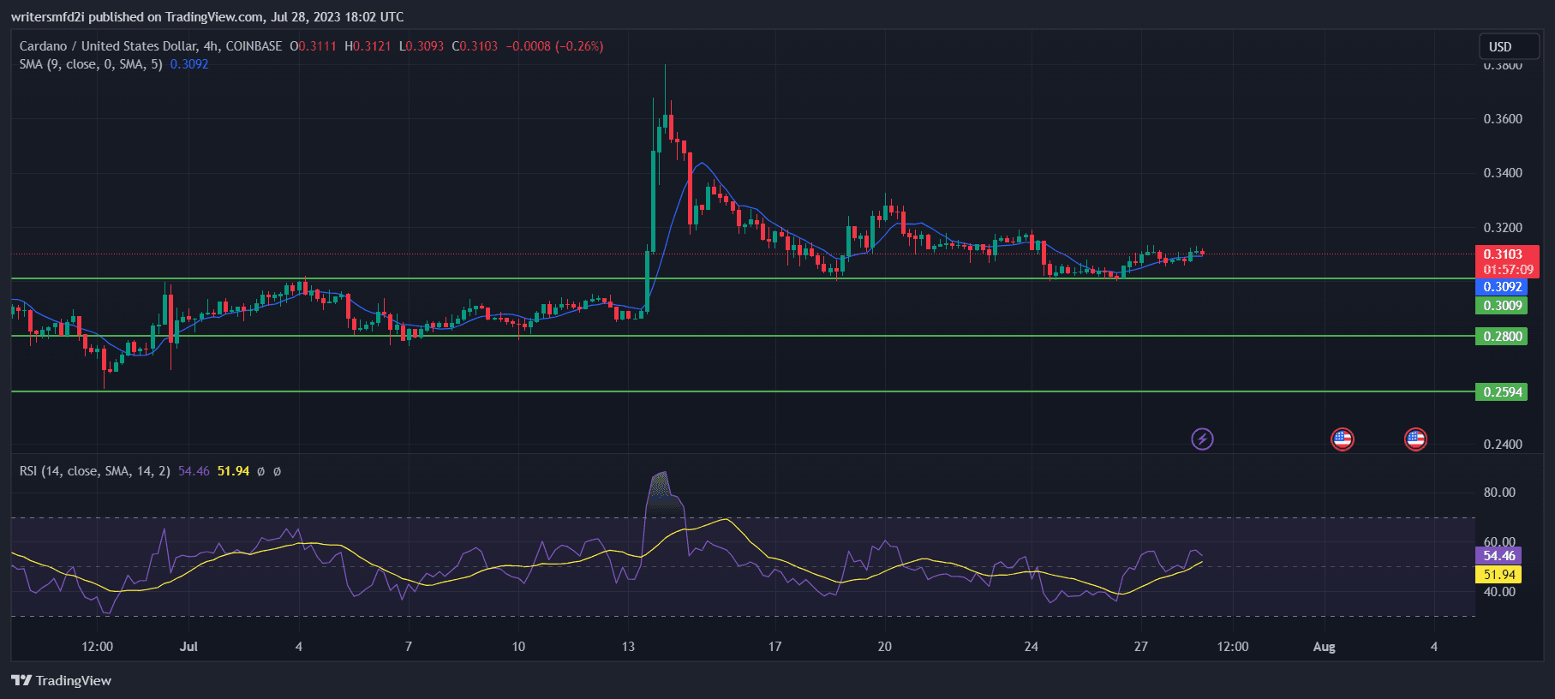Select the green 0.2594 support level label
Image resolution: width=1555 pixels, height=699 pixels.
point(1503,392)
